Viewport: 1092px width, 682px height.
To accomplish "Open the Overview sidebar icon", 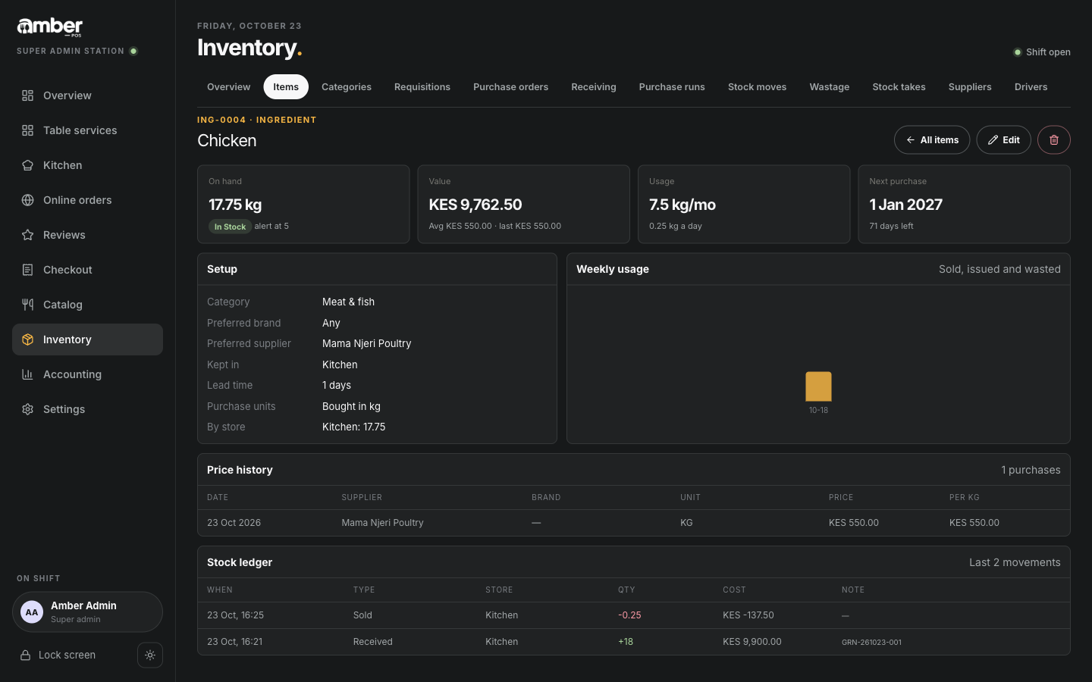I will pos(27,95).
